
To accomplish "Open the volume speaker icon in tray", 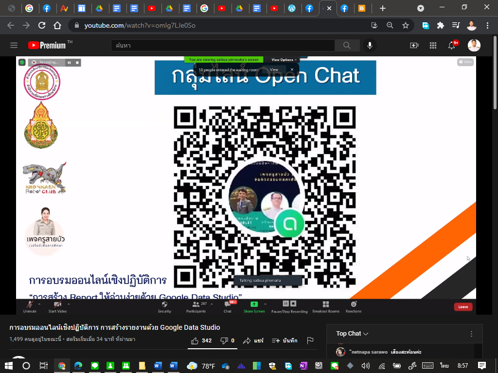I will tap(366, 366).
